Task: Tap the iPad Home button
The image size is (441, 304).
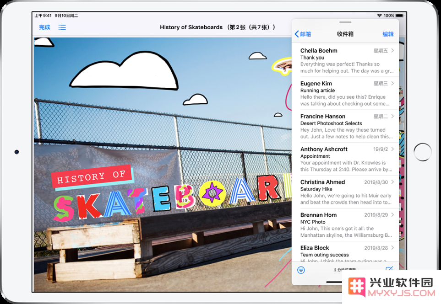Action: click(x=422, y=152)
